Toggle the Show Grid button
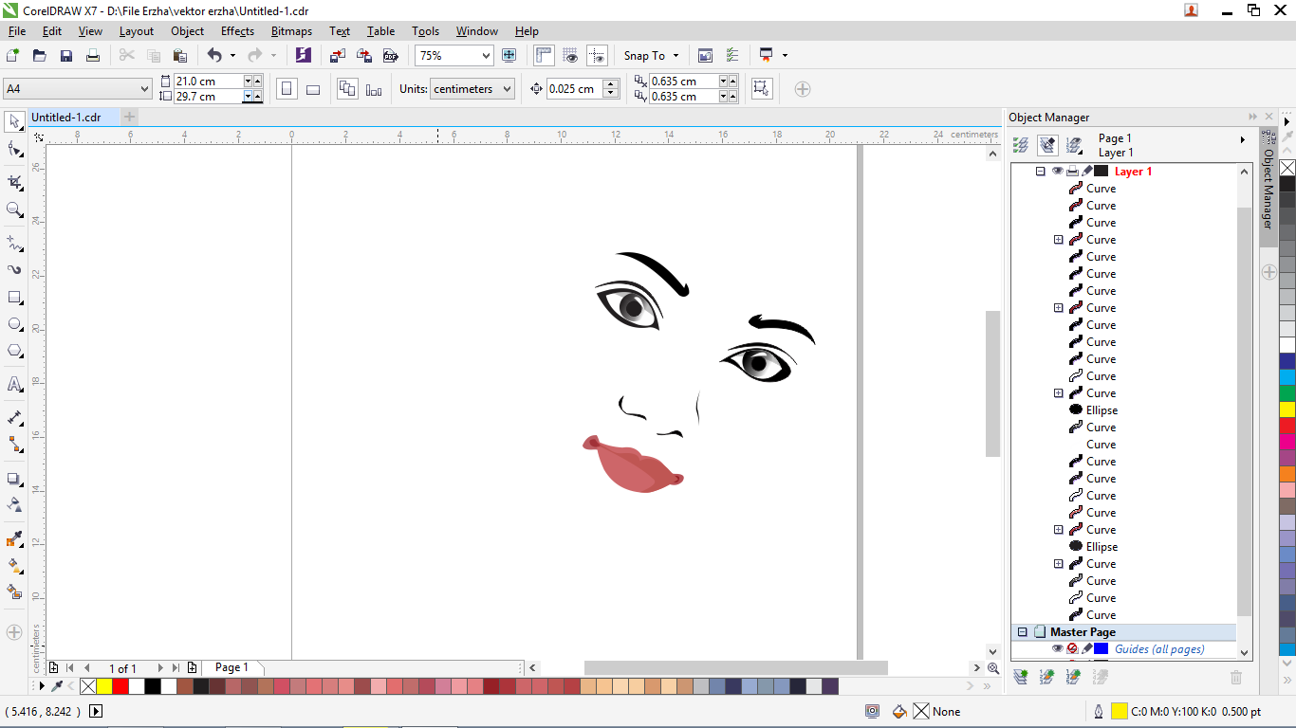The image size is (1296, 728). point(570,56)
